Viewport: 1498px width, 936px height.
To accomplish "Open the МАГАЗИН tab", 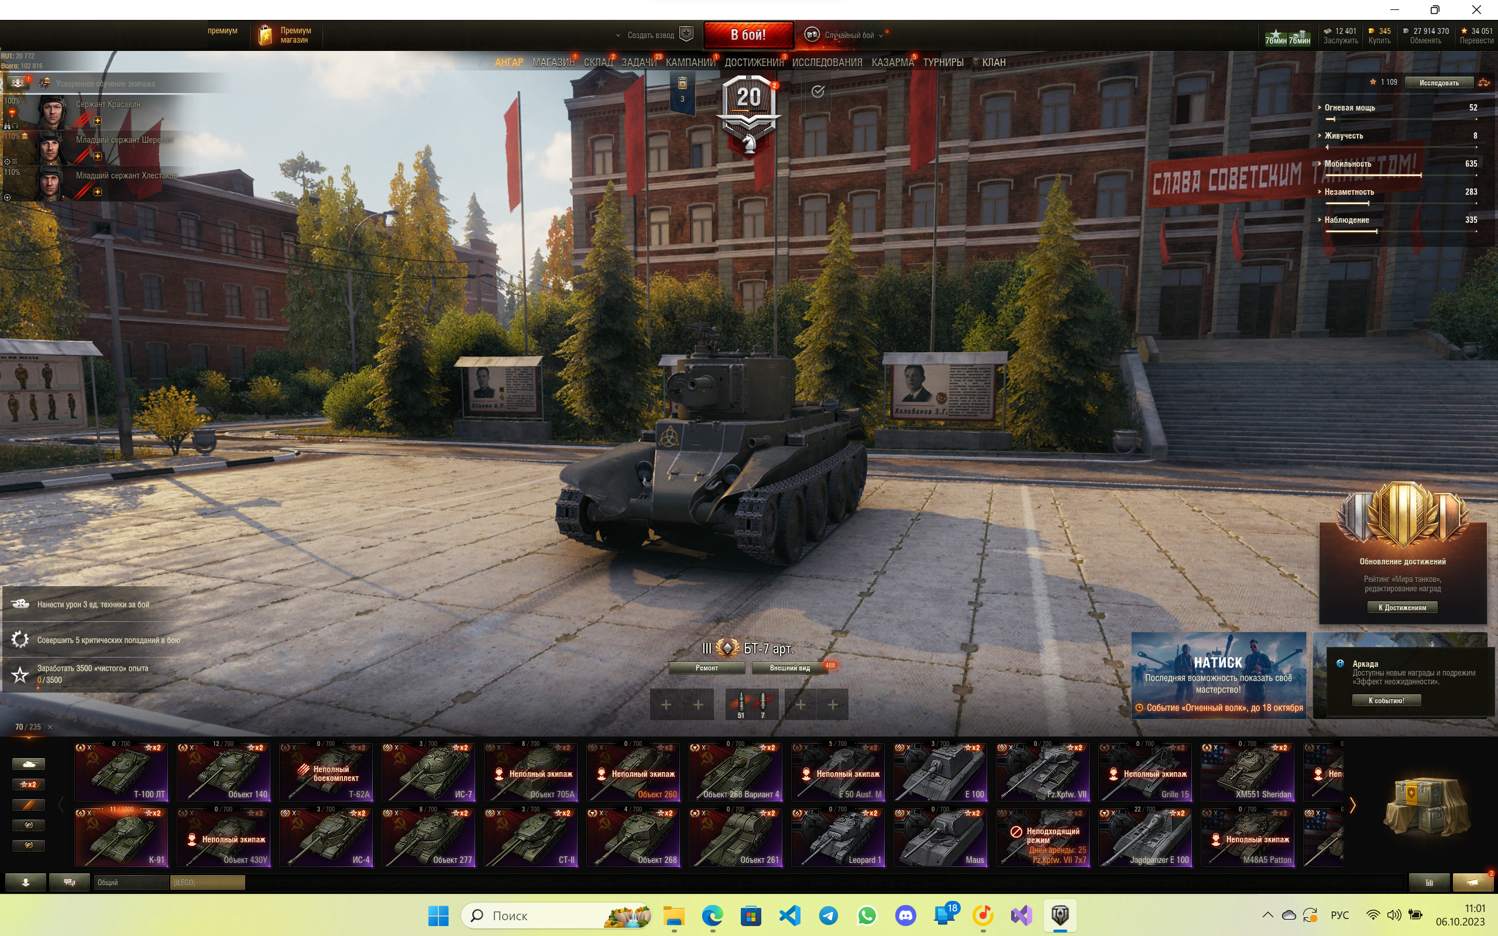I will (x=554, y=63).
